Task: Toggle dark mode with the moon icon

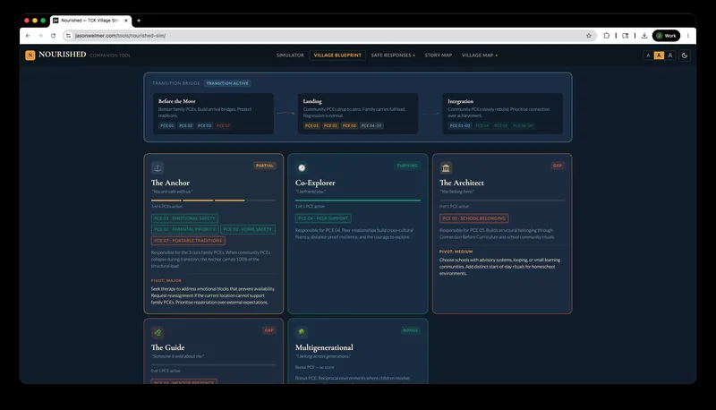Action: (x=685, y=56)
